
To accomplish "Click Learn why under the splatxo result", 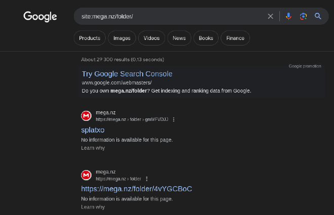I will pos(93,148).
